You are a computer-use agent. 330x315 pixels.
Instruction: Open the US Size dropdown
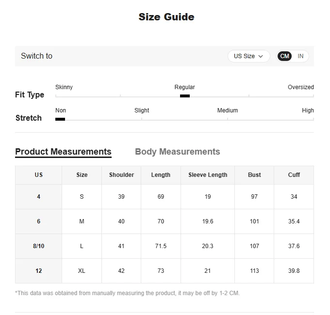(248, 56)
